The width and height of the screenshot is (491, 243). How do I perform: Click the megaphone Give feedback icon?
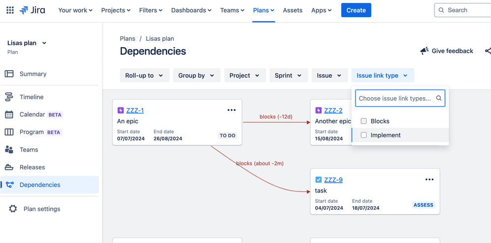tap(424, 51)
